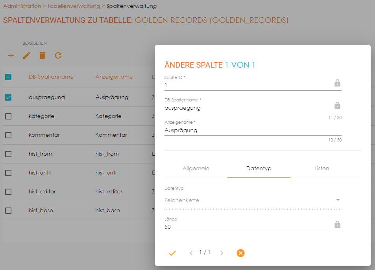Click lock icon beside Spalte ID field
This screenshot has height=270, width=375.
337,83
